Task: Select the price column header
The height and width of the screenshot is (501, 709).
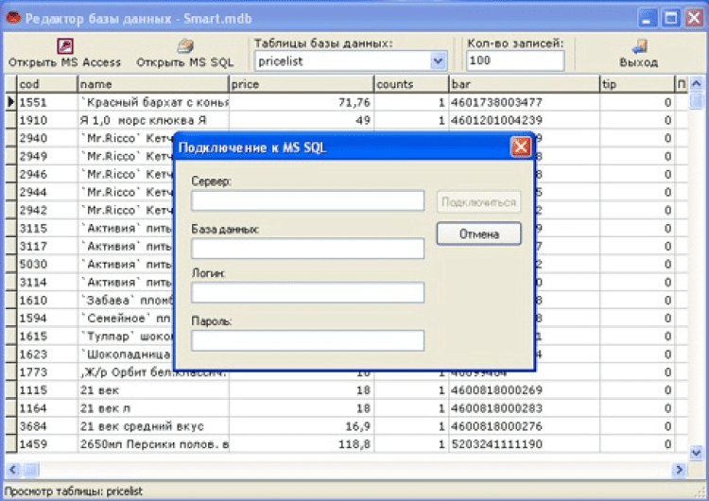Action: coord(302,84)
